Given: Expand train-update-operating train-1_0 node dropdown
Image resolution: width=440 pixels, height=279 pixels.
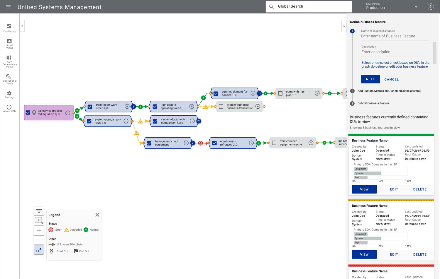Looking at the screenshot, I should click(192, 106).
